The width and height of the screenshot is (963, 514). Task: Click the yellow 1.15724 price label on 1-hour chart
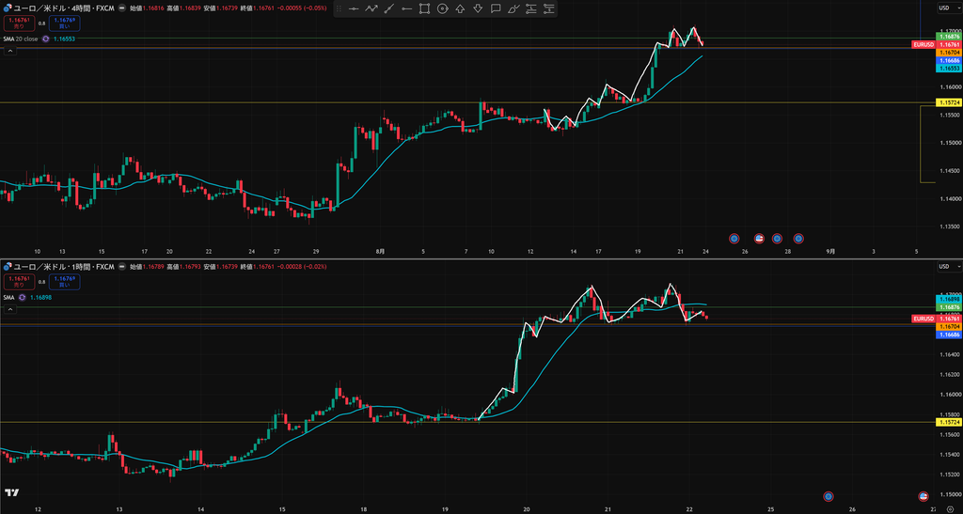949,423
